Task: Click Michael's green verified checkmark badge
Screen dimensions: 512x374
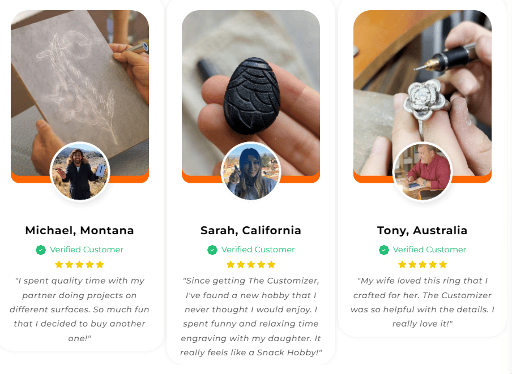Action: [x=41, y=250]
